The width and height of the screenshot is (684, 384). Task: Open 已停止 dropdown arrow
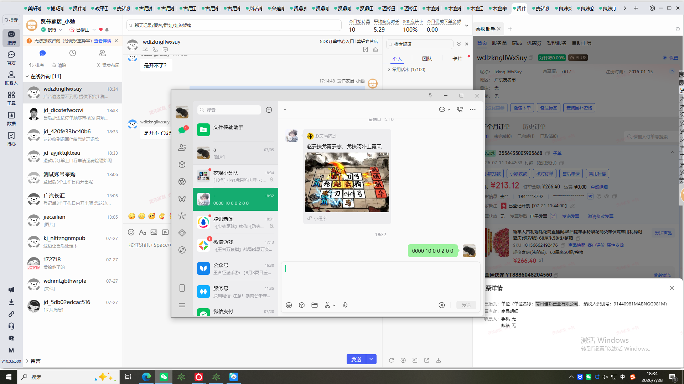[94, 30]
